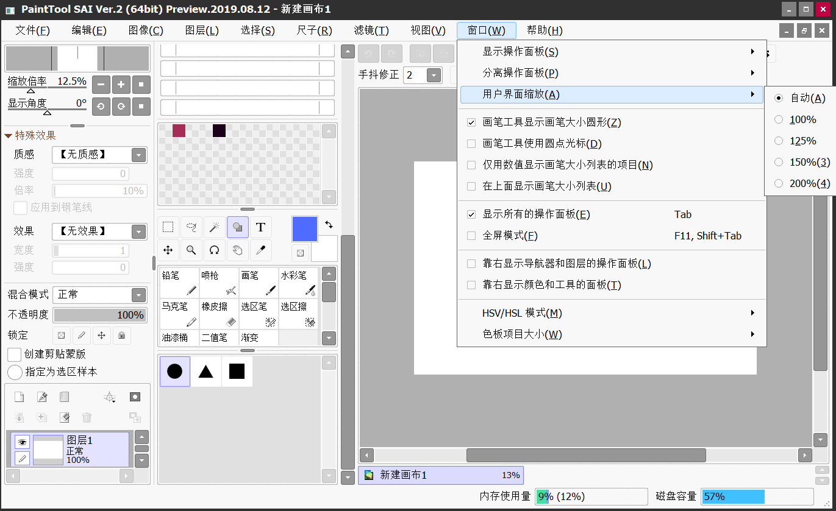Image resolution: width=836 pixels, height=511 pixels.
Task: Choose the 铅笔 pencil brush
Action: [179, 283]
